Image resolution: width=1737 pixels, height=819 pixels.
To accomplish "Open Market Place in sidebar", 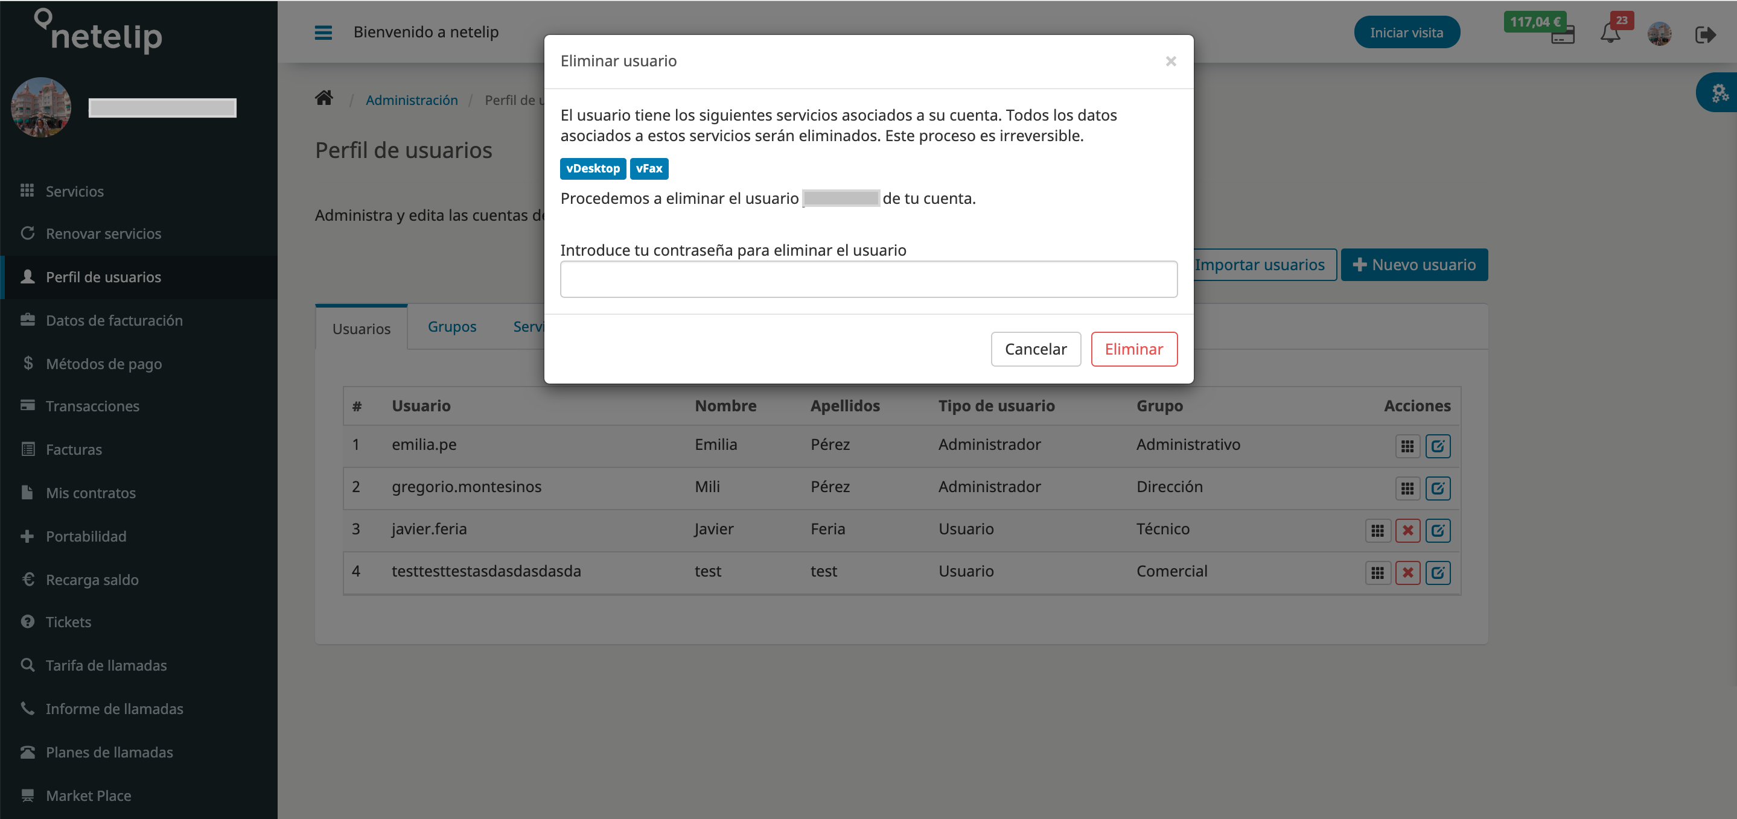I will coord(138,795).
